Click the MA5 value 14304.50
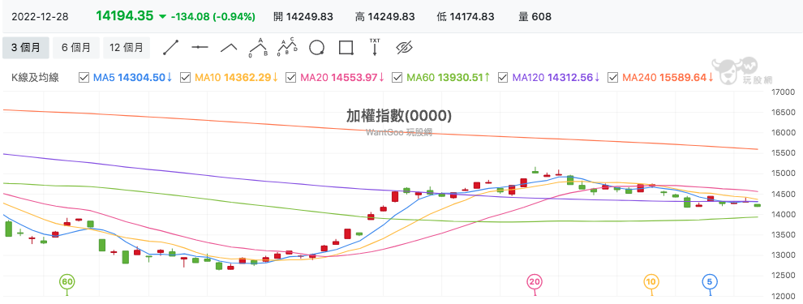 (141, 78)
